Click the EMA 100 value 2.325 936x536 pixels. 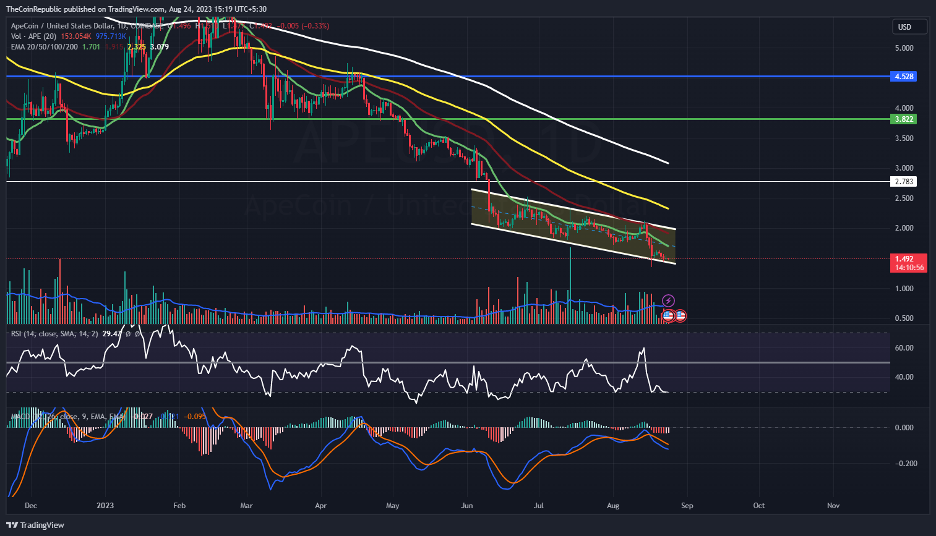click(x=137, y=47)
